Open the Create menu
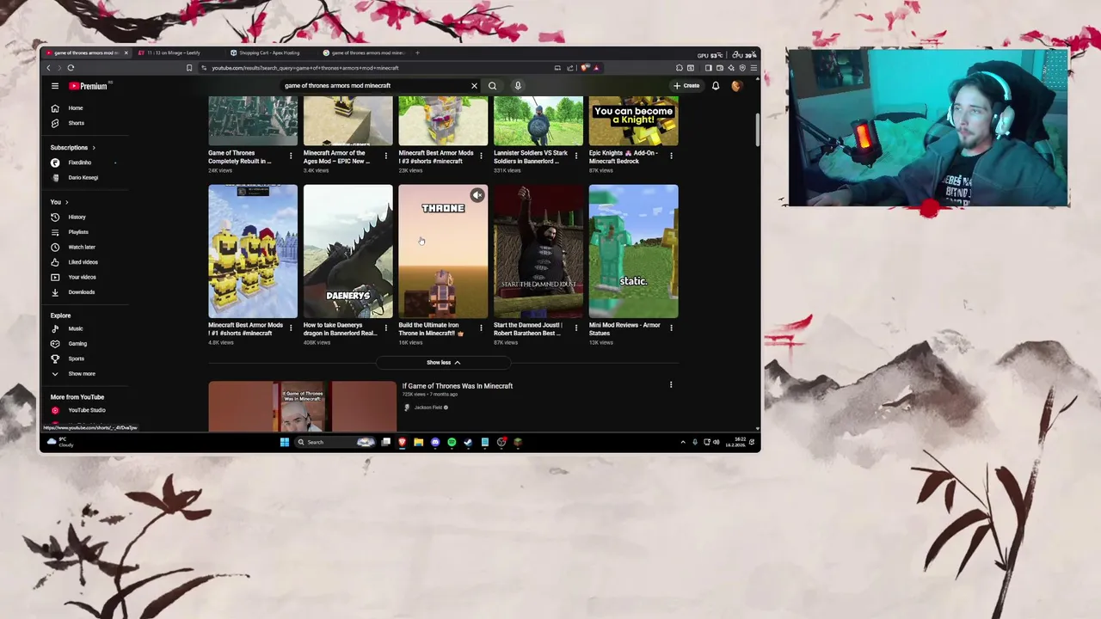This screenshot has width=1101, height=619. (686, 86)
